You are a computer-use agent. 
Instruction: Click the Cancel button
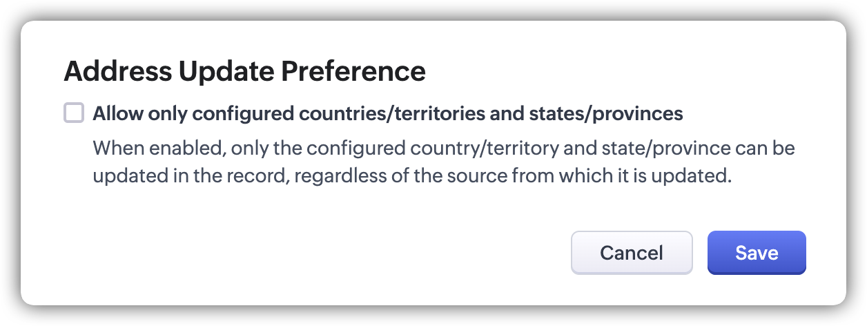coord(632,253)
